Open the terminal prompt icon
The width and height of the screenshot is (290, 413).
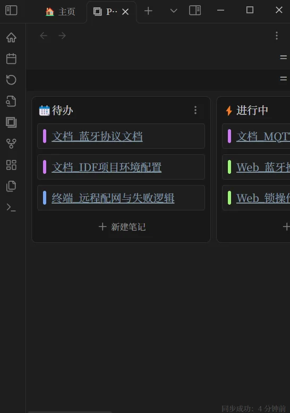pos(11,207)
